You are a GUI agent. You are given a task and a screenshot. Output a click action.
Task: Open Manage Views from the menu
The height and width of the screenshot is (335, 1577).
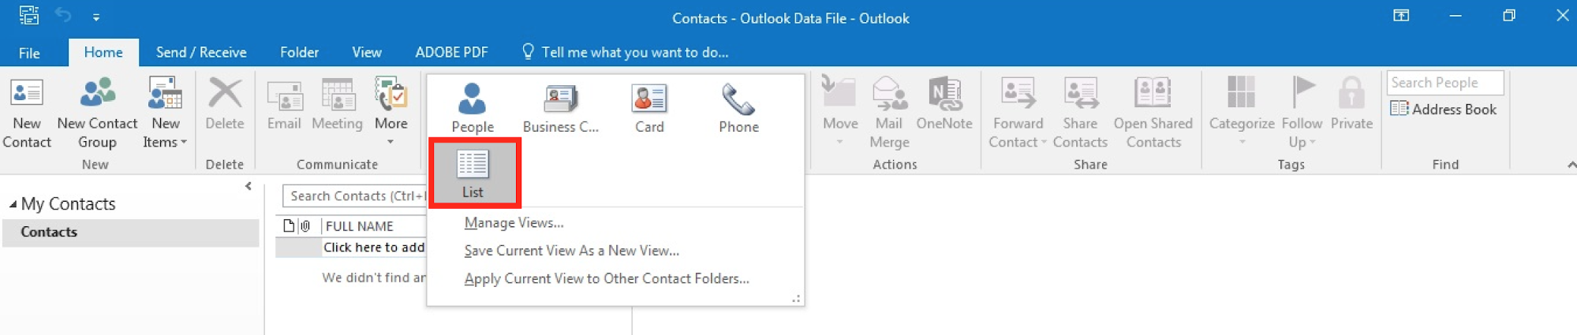514,223
